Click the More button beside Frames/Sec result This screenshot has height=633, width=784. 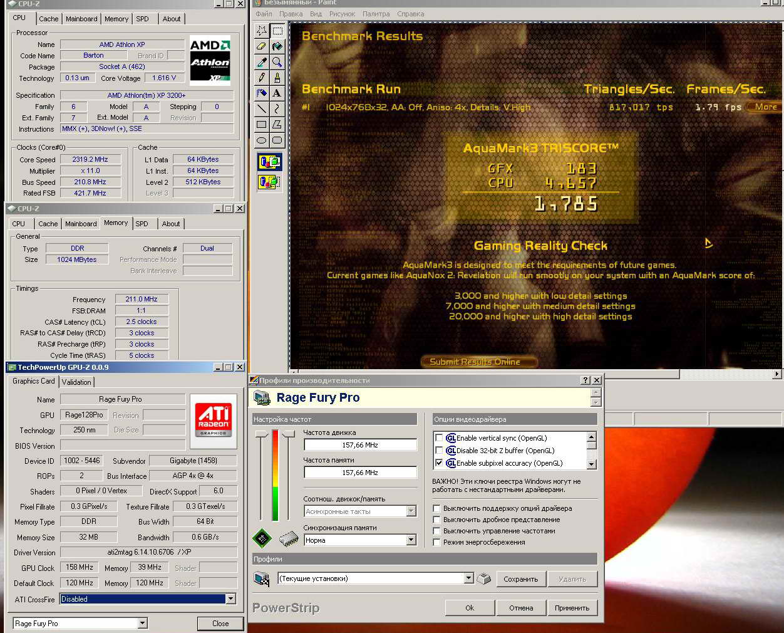pos(765,107)
